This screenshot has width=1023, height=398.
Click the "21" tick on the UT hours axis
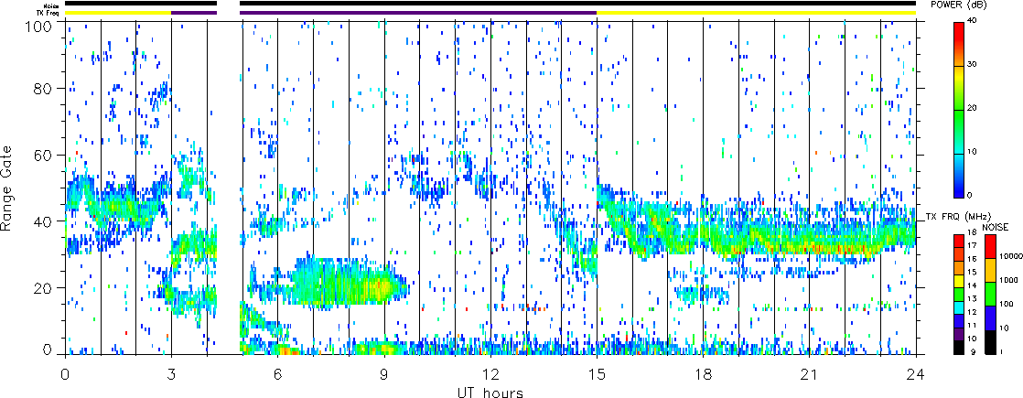point(810,373)
